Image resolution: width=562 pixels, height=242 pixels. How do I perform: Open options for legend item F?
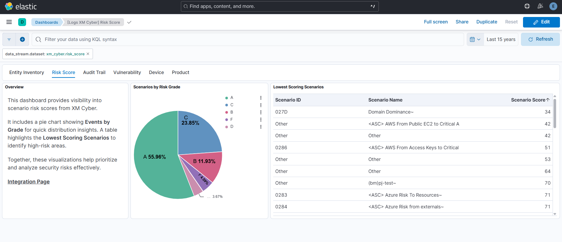click(261, 119)
